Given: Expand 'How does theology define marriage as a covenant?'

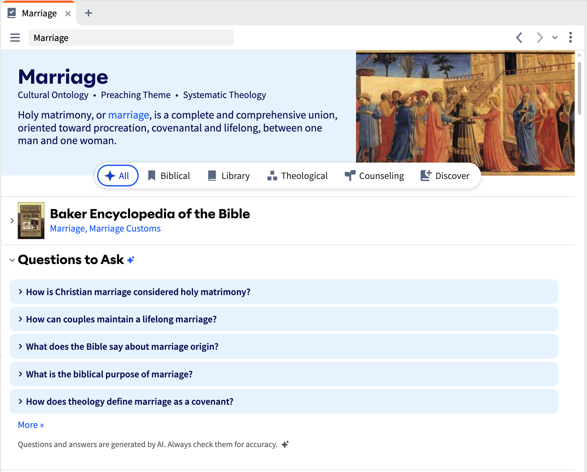Looking at the screenshot, I should click(284, 402).
